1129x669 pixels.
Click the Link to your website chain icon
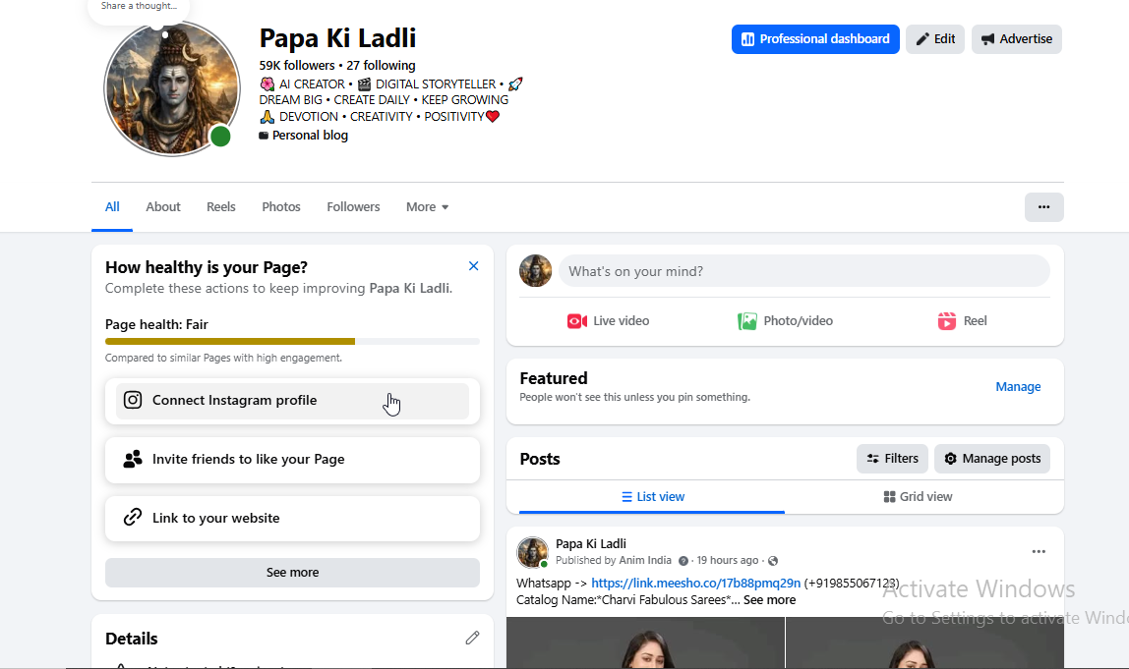(133, 517)
